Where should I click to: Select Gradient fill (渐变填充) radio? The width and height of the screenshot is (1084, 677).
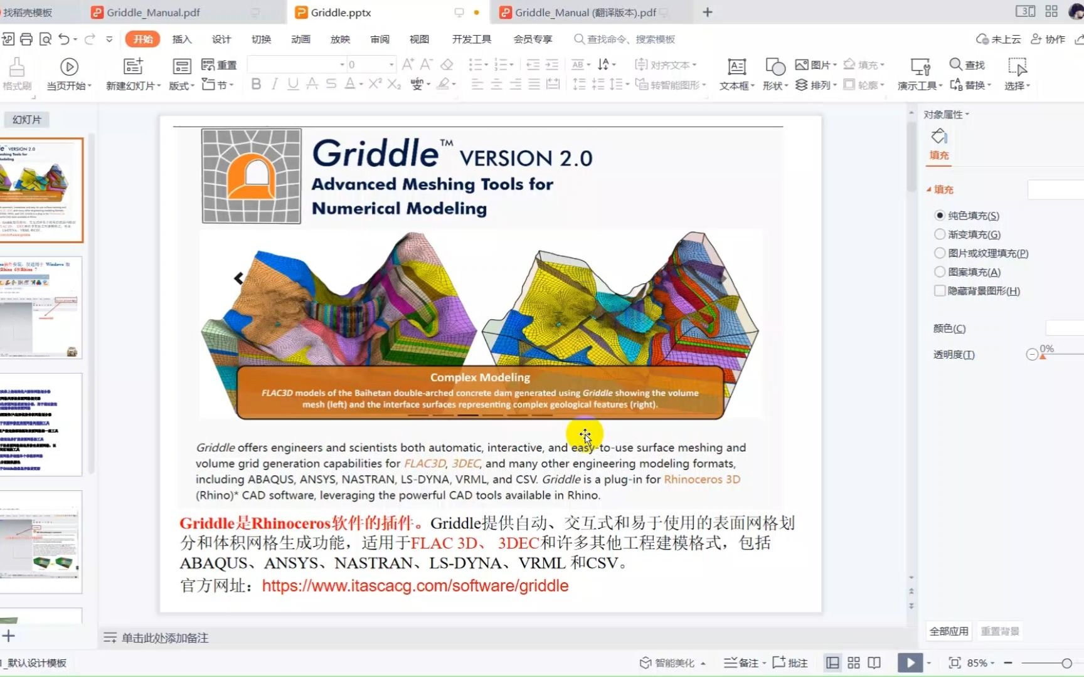(x=940, y=234)
